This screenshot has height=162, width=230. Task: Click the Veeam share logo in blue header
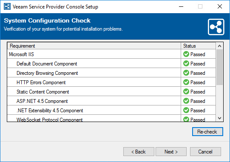point(216,27)
